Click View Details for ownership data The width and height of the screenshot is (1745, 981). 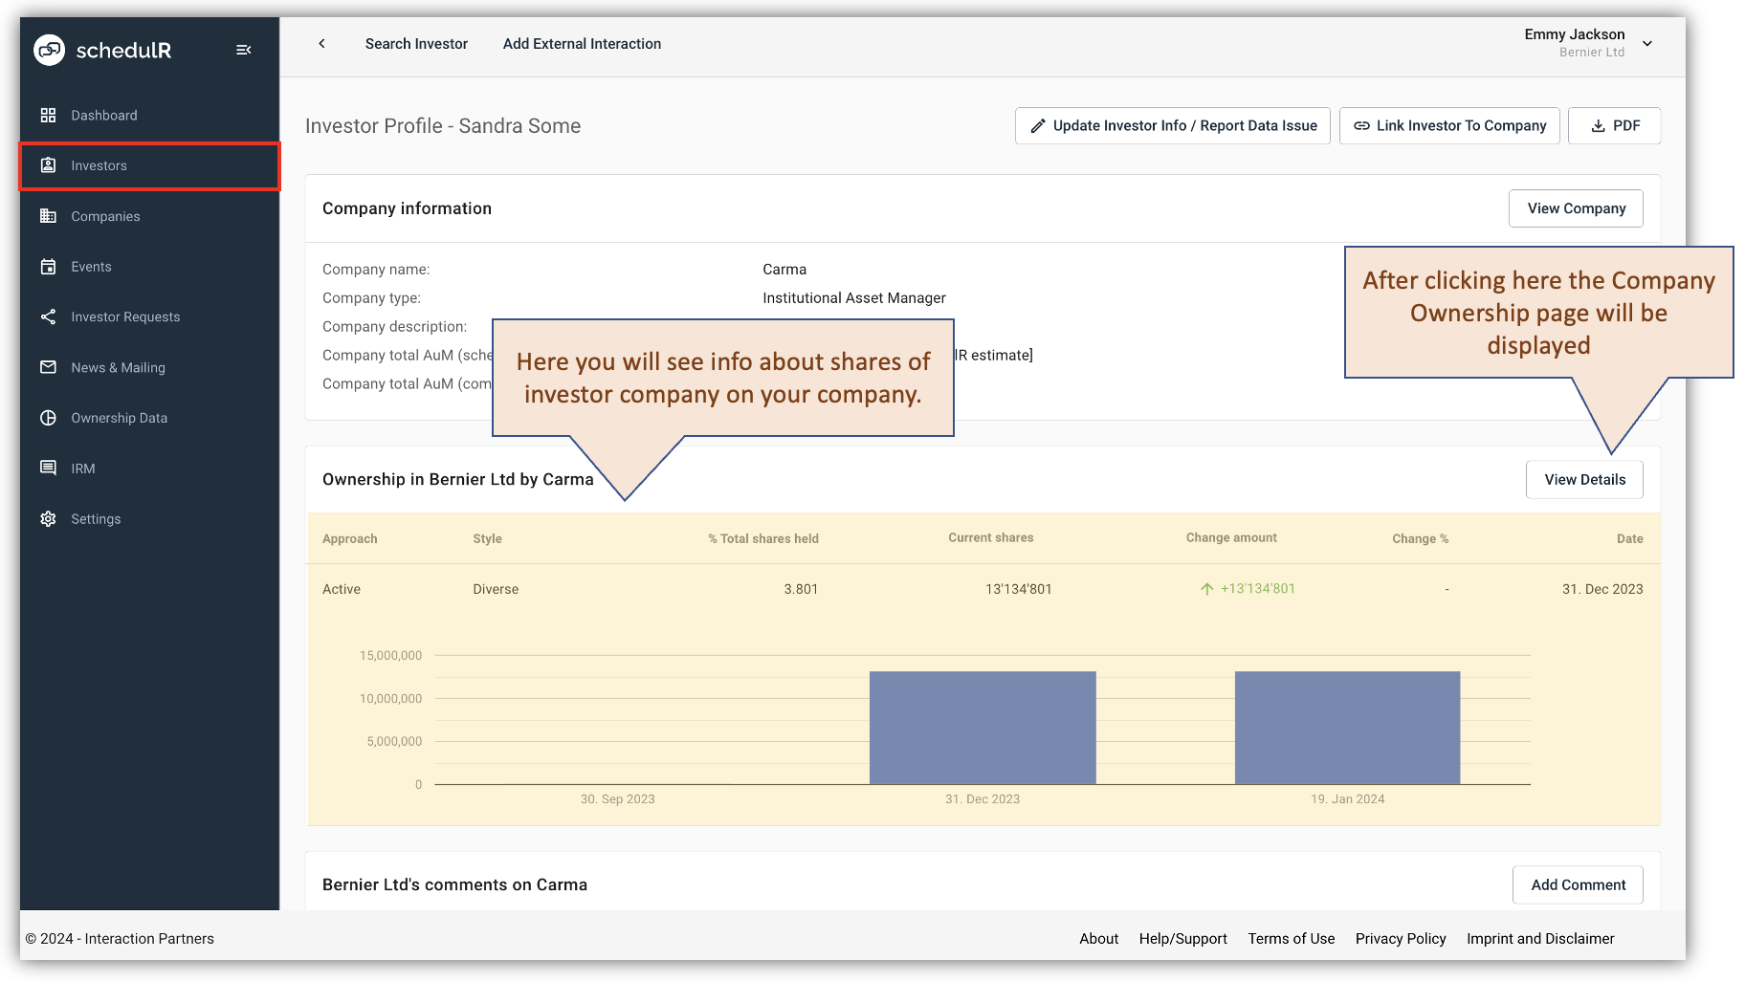(1584, 479)
